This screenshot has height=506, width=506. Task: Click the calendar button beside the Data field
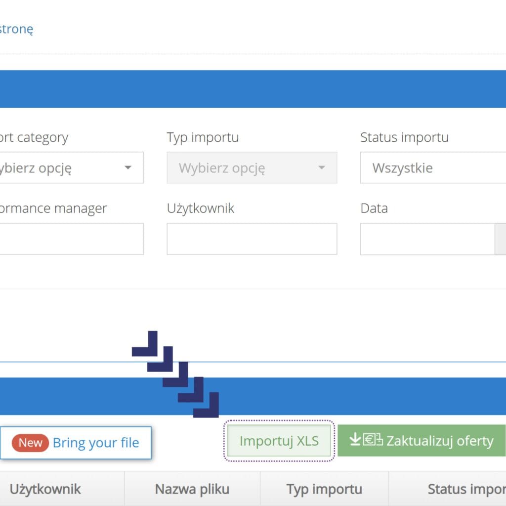(x=501, y=239)
